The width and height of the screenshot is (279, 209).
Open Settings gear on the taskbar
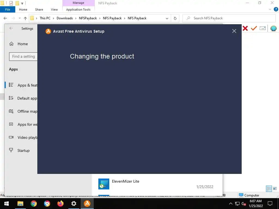pyautogui.click(x=74, y=204)
